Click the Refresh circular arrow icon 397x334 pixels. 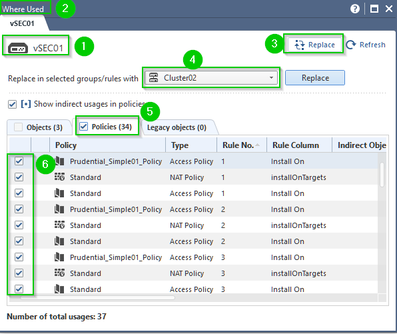351,45
